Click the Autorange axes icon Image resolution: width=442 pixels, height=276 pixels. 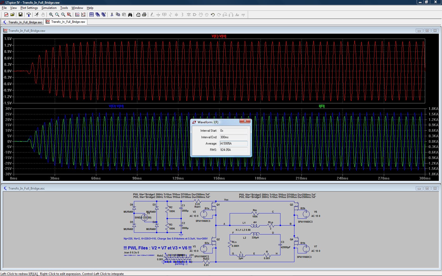tap(83, 15)
